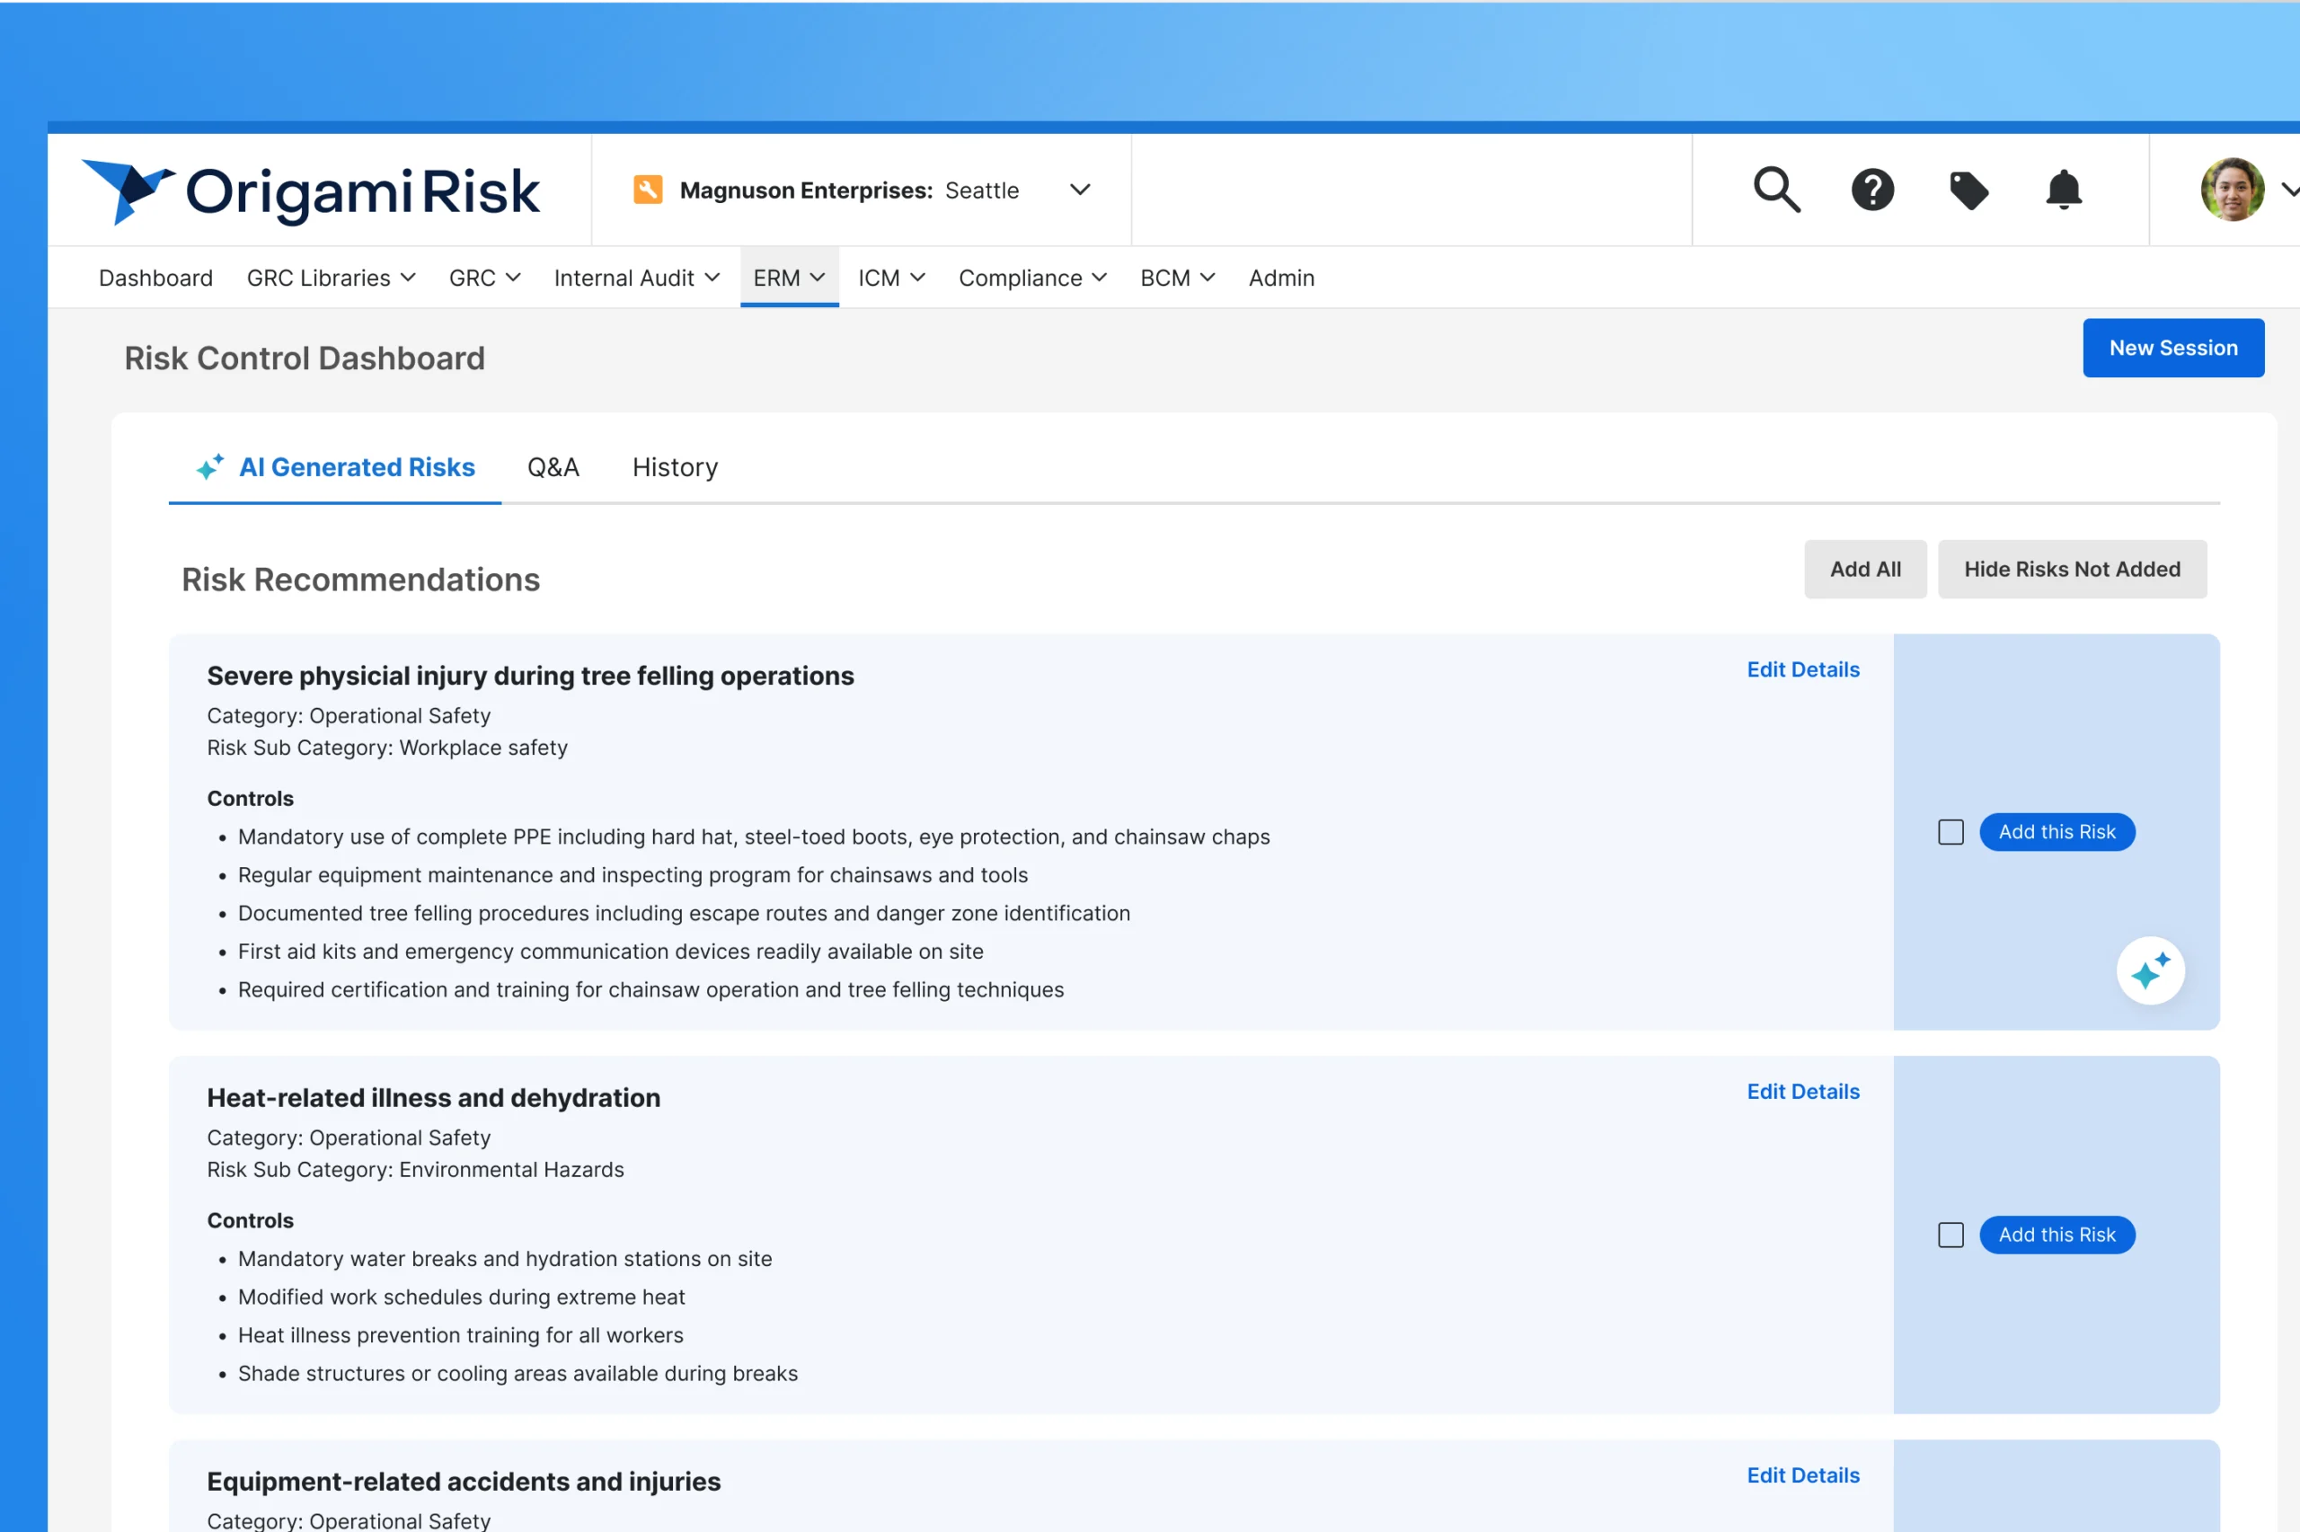Click the help question mark icon
The height and width of the screenshot is (1532, 2300).
(1872, 190)
